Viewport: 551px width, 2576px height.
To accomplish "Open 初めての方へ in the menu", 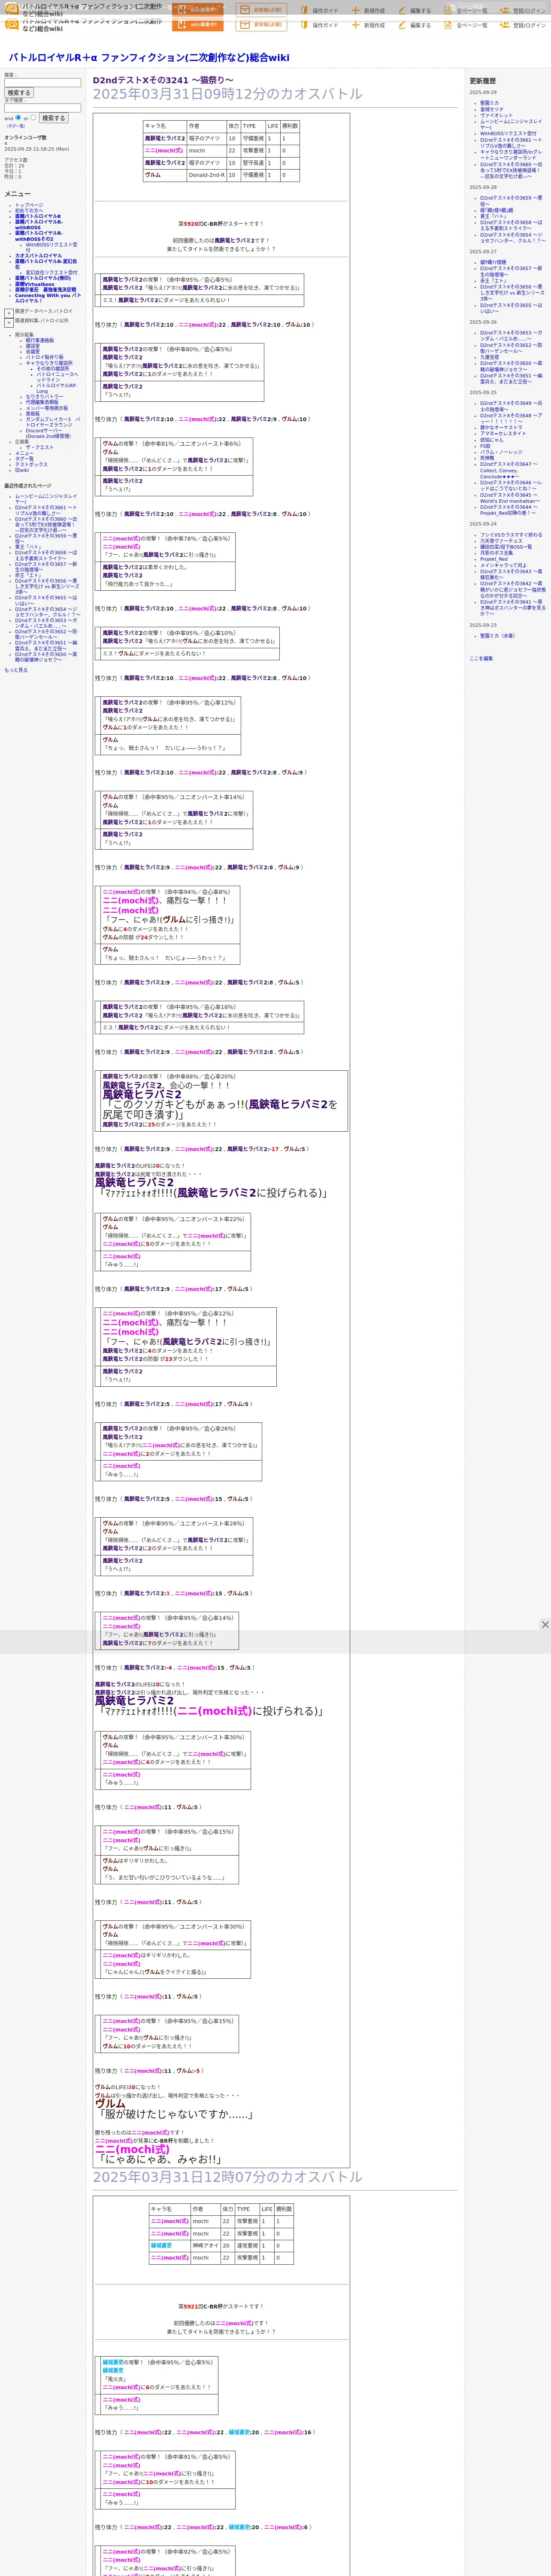I will point(29,211).
